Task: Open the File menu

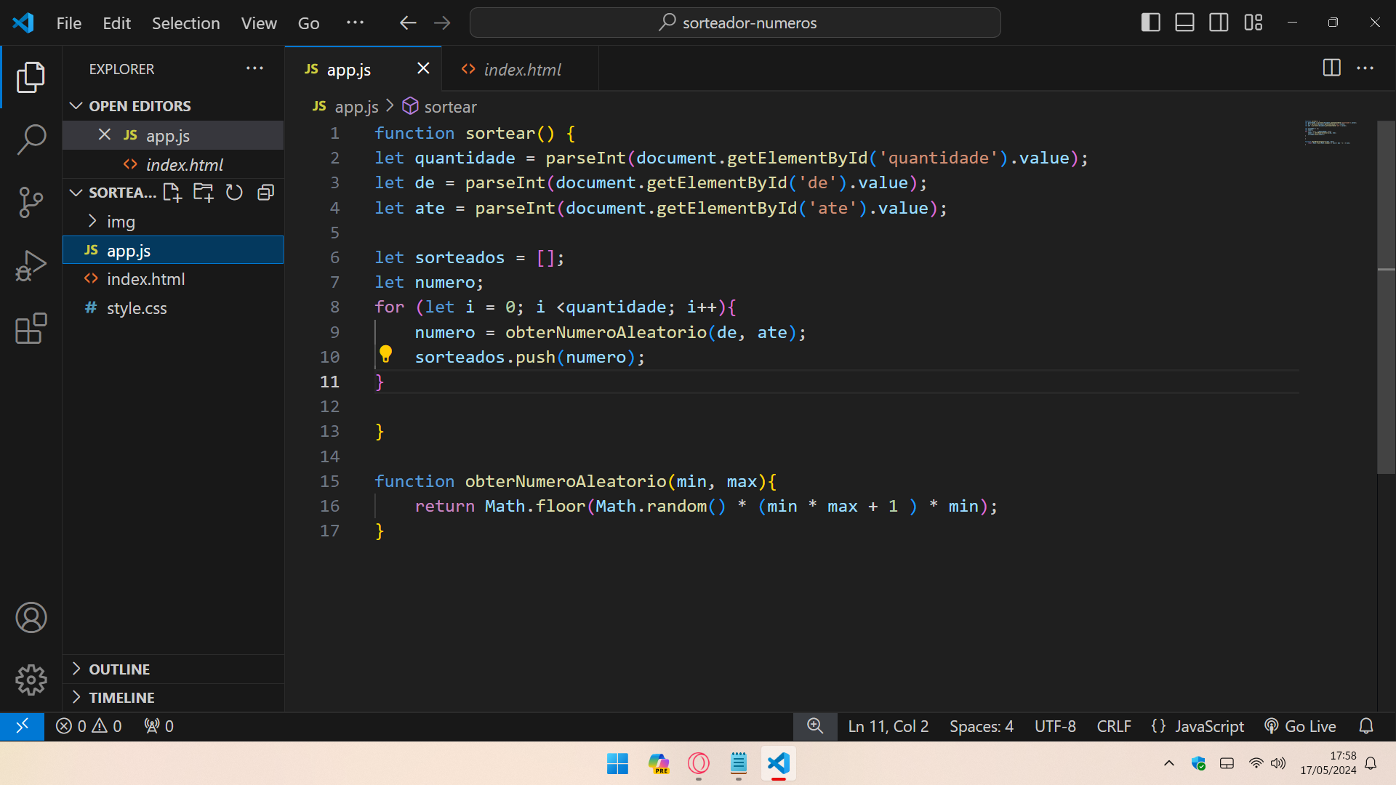Action: 69,23
